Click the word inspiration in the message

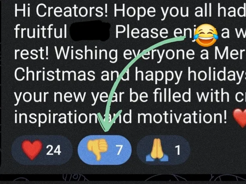pyautogui.click(x=56, y=118)
